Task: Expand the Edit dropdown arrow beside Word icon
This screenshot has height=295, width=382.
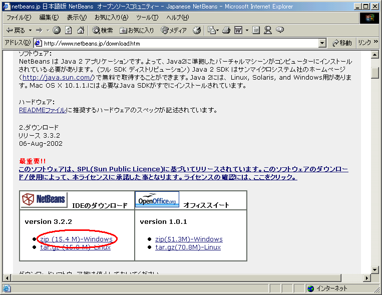Action: click(x=247, y=30)
